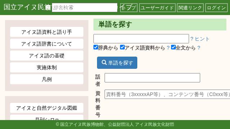230x129 pixels.
Task: Uncheck the 辞典から checkbox
Action: pos(96,47)
